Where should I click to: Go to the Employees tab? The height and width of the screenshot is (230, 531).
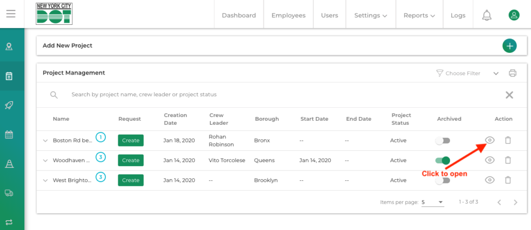288,16
